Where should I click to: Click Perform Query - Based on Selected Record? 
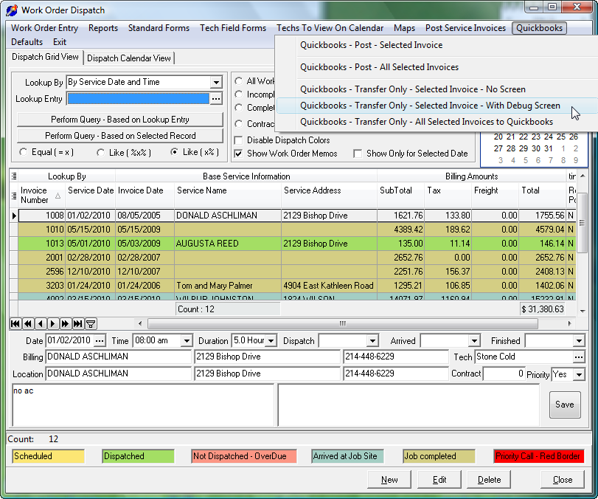pos(120,136)
